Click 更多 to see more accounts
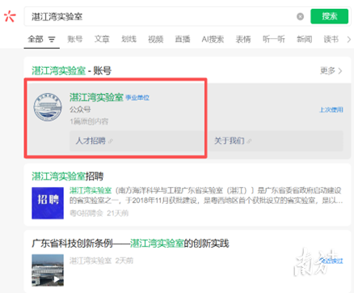 click(331, 70)
